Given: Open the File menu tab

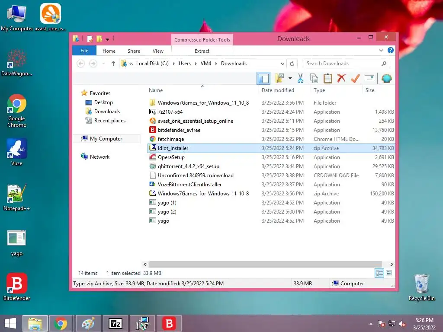Looking at the screenshot, I should click(x=84, y=51).
